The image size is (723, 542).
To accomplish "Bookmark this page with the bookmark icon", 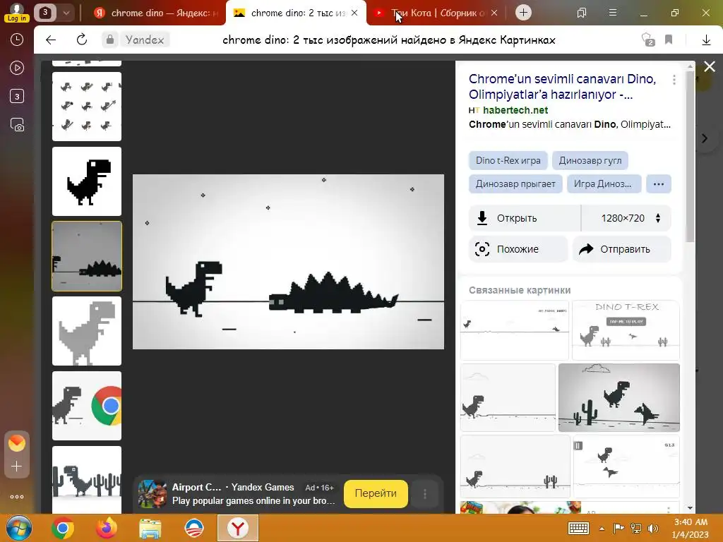I will point(669,40).
